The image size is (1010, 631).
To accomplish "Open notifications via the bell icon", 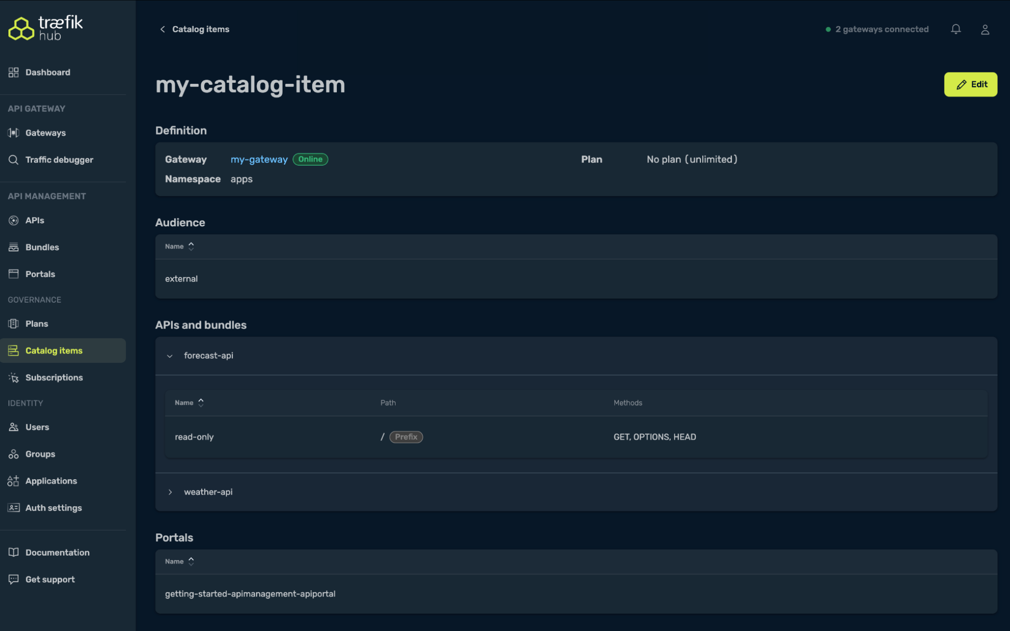I will coord(956,29).
